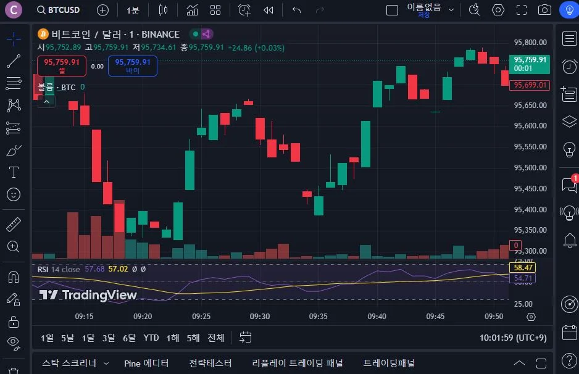Open the 스탁 스크리너 dropdown
This screenshot has height=374, width=579.
pyautogui.click(x=75, y=364)
